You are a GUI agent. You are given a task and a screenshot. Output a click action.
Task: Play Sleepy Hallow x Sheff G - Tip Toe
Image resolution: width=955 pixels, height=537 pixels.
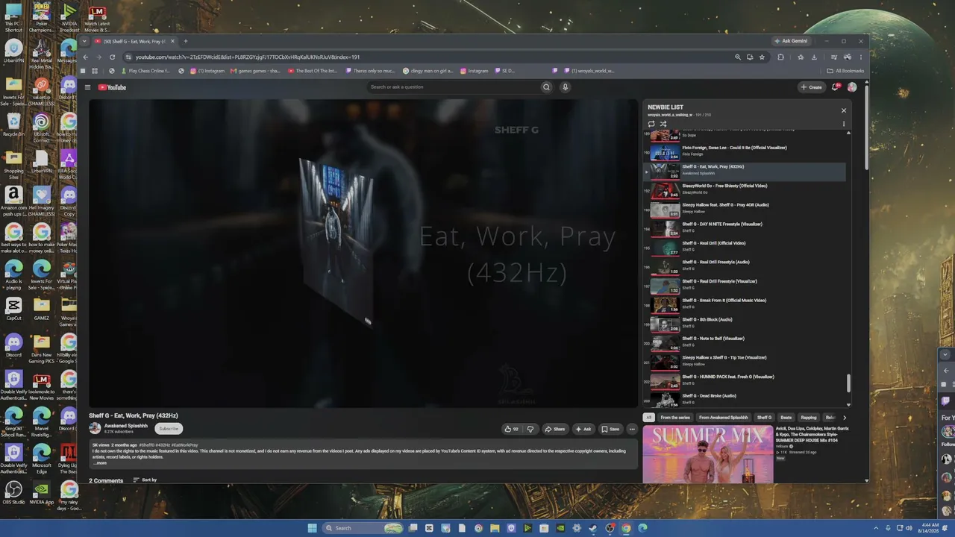746,362
